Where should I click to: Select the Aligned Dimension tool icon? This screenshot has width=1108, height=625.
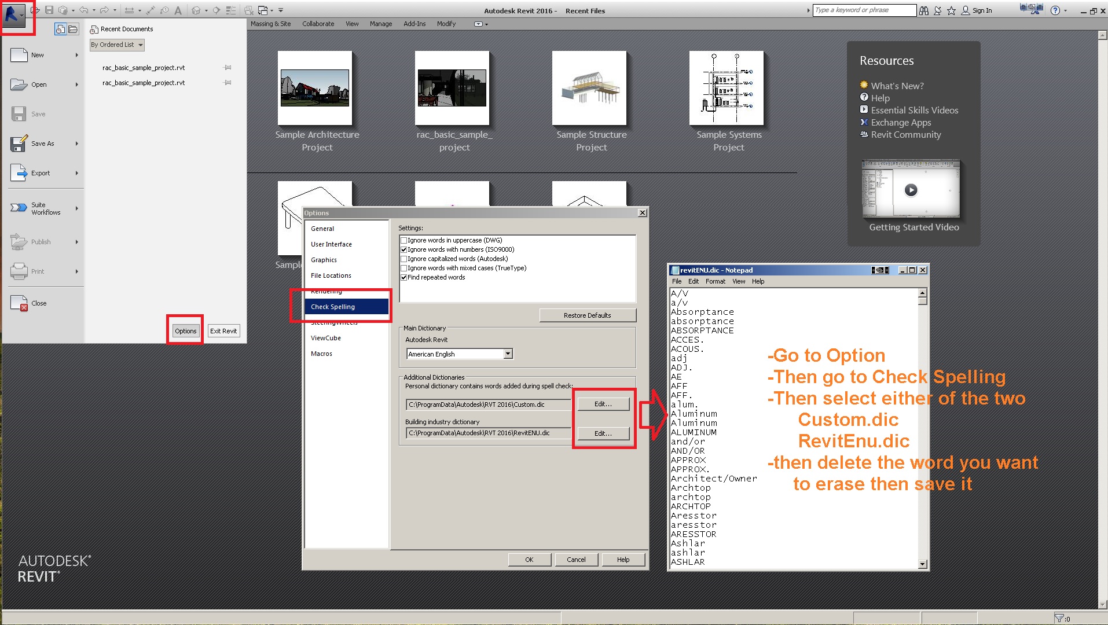[x=151, y=10]
